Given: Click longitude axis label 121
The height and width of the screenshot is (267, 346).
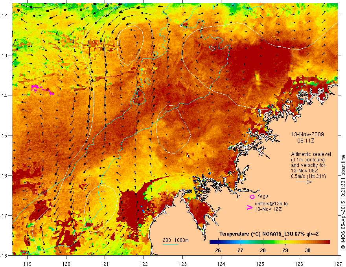Looking at the screenshot, I should (105, 264).
